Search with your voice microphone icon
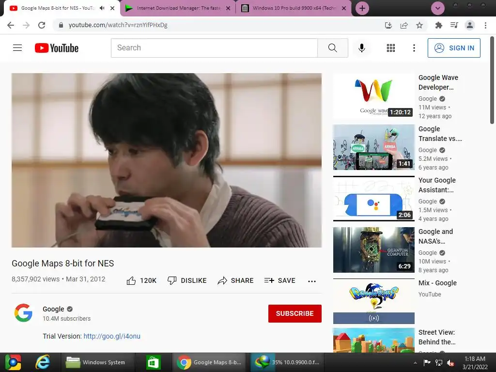Viewport: 496px width, 372px height. click(x=362, y=48)
